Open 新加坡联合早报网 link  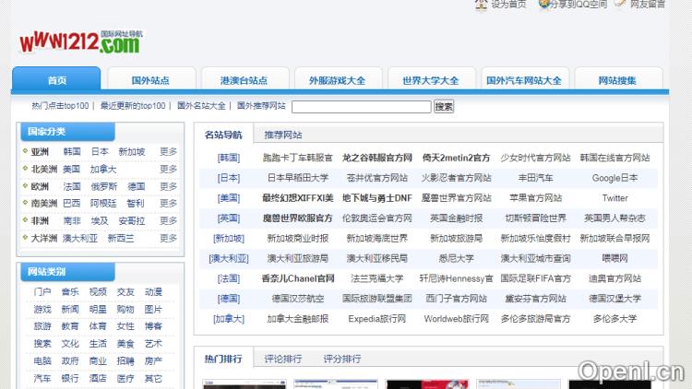(614, 239)
